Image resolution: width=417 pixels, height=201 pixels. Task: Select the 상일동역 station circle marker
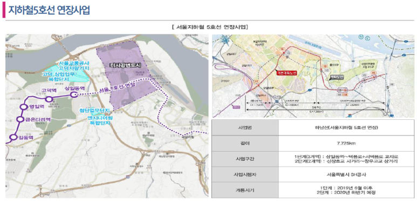click(74, 95)
